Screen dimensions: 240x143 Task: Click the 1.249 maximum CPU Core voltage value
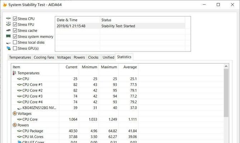click(113, 119)
